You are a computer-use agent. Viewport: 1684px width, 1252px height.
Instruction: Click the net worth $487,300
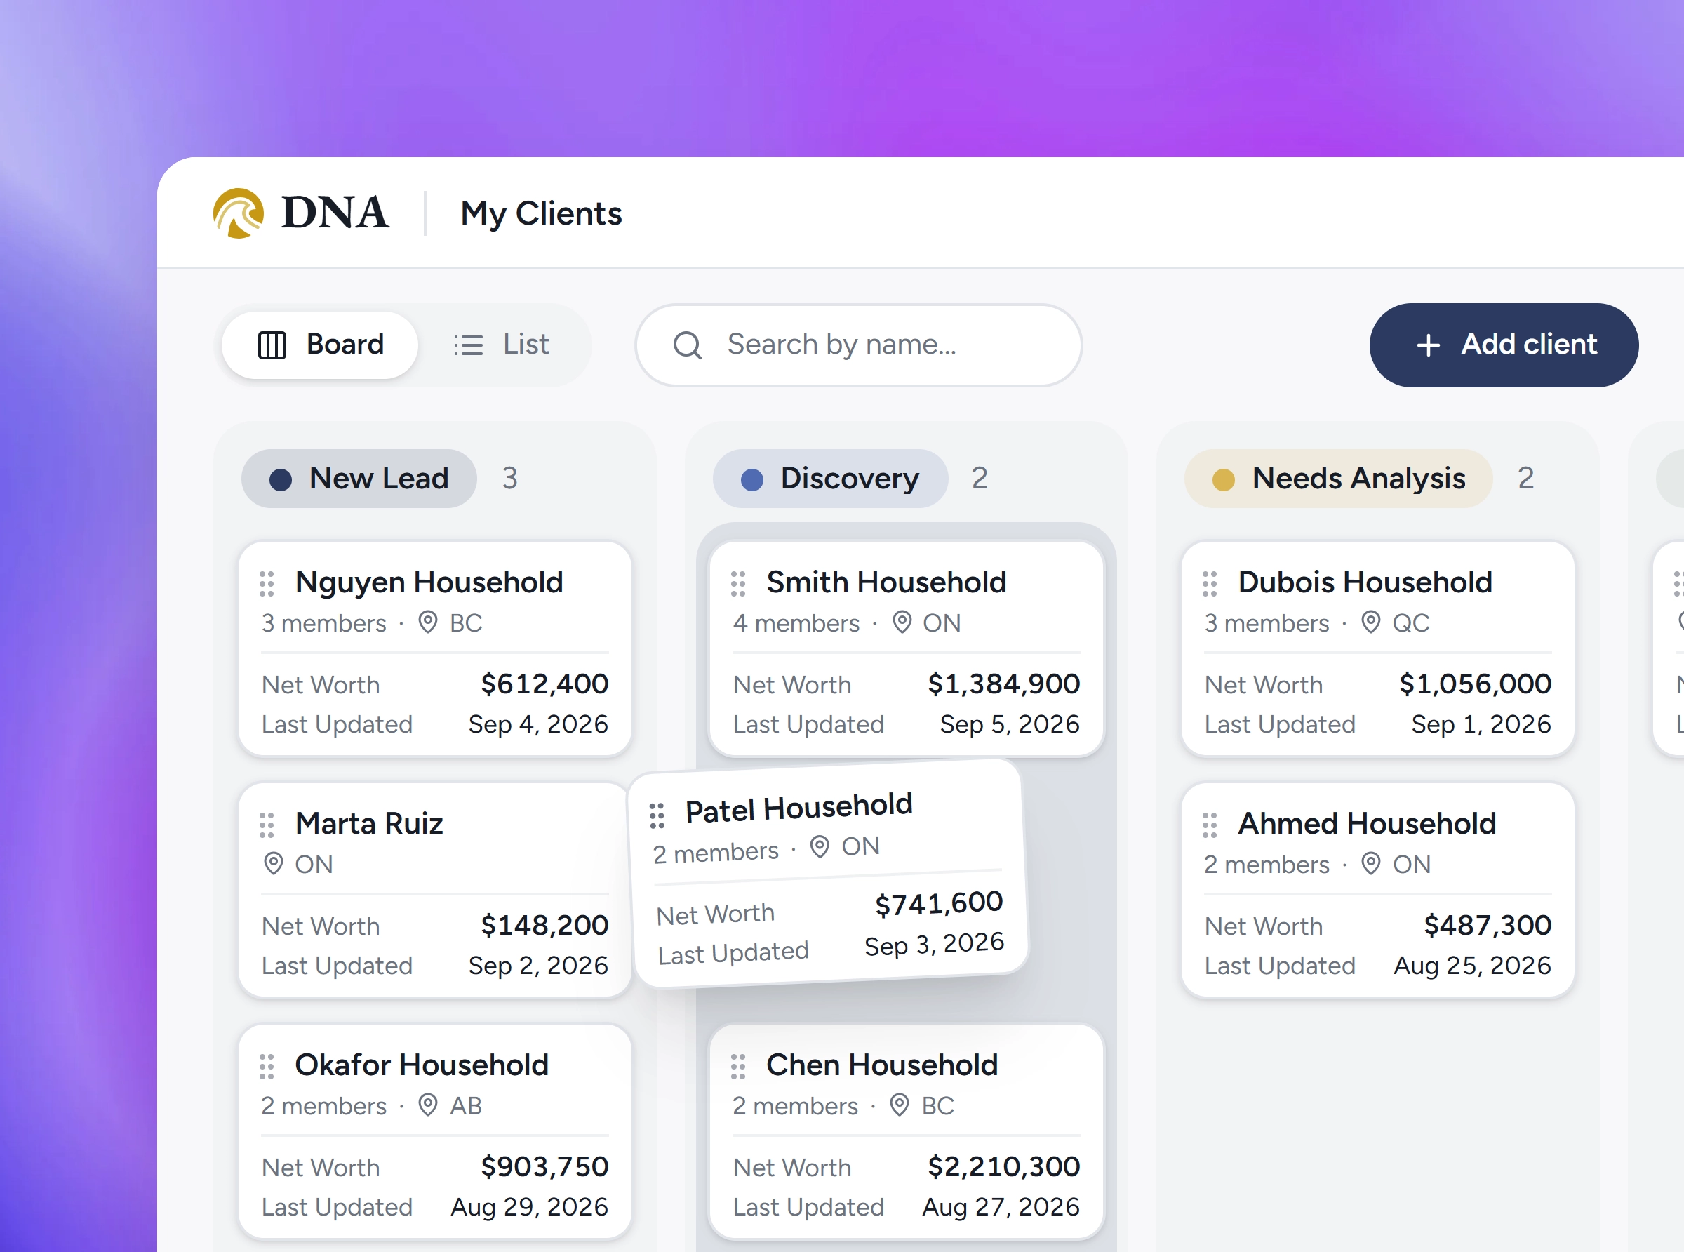point(1488,924)
